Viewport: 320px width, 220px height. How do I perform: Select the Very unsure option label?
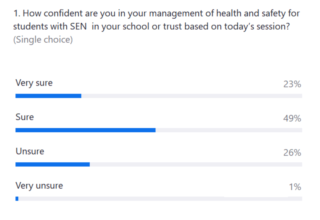click(39, 185)
